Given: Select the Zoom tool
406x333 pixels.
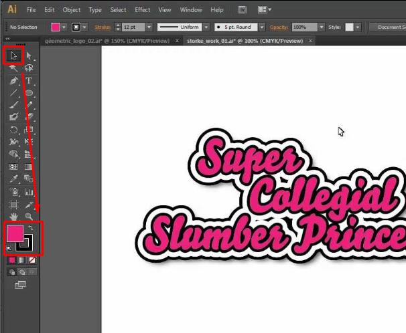Looking at the screenshot, I should pyautogui.click(x=29, y=217).
